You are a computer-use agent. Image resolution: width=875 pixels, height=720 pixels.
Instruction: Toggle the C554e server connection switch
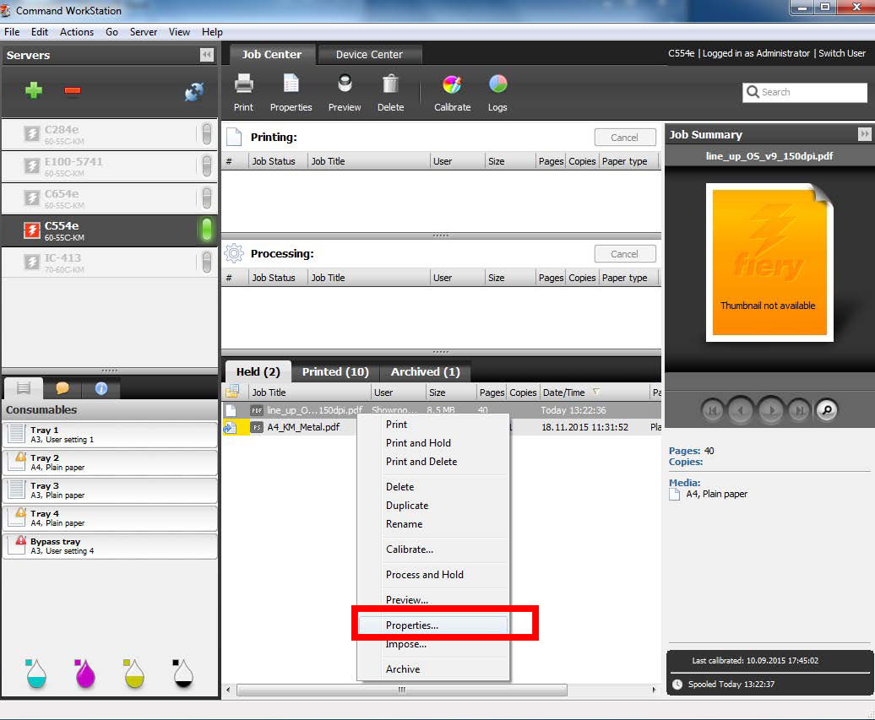[x=206, y=230]
